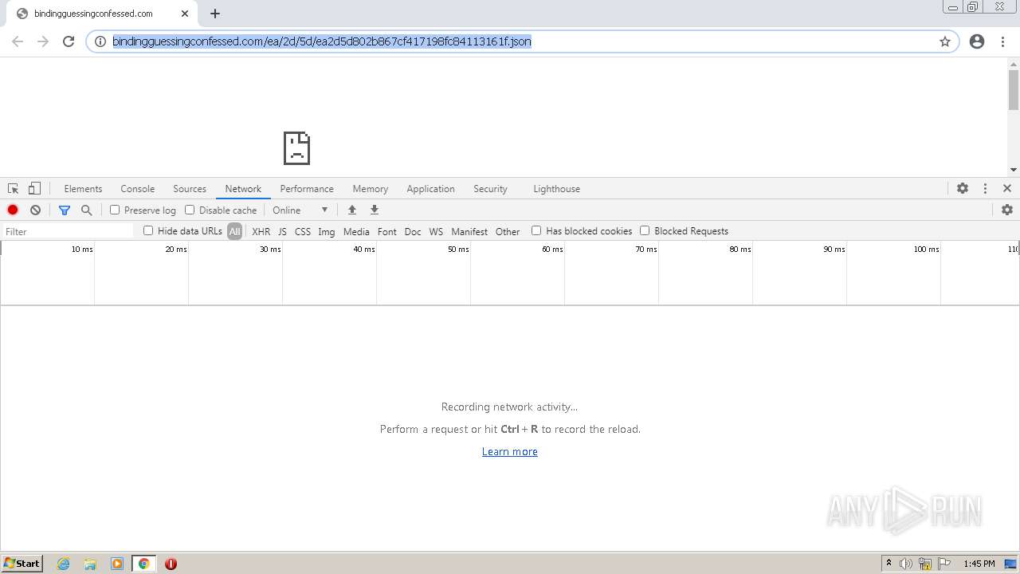Switch to the Elements tab
The height and width of the screenshot is (574, 1020).
(83, 189)
